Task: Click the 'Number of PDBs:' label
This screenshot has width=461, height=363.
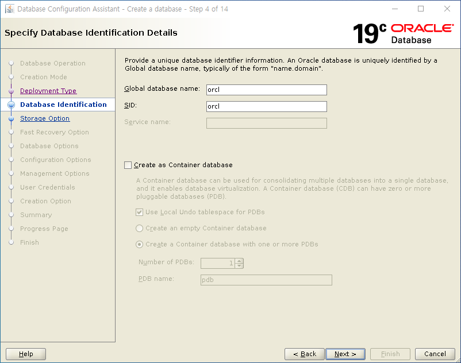Action: click(x=166, y=262)
